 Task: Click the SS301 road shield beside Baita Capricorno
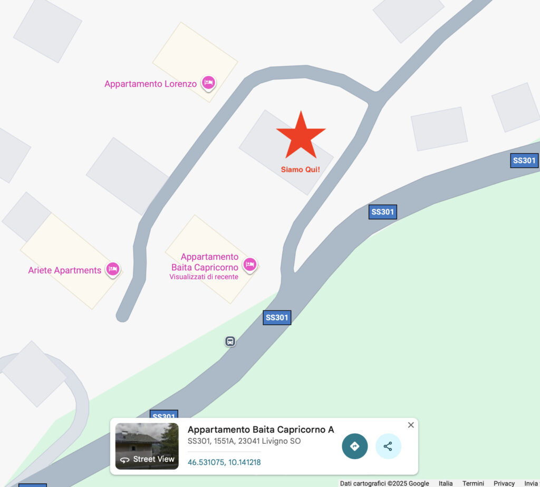(x=277, y=317)
